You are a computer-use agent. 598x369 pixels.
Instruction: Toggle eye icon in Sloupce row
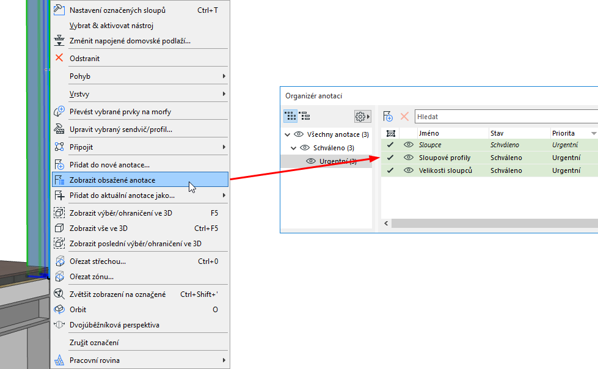point(409,145)
